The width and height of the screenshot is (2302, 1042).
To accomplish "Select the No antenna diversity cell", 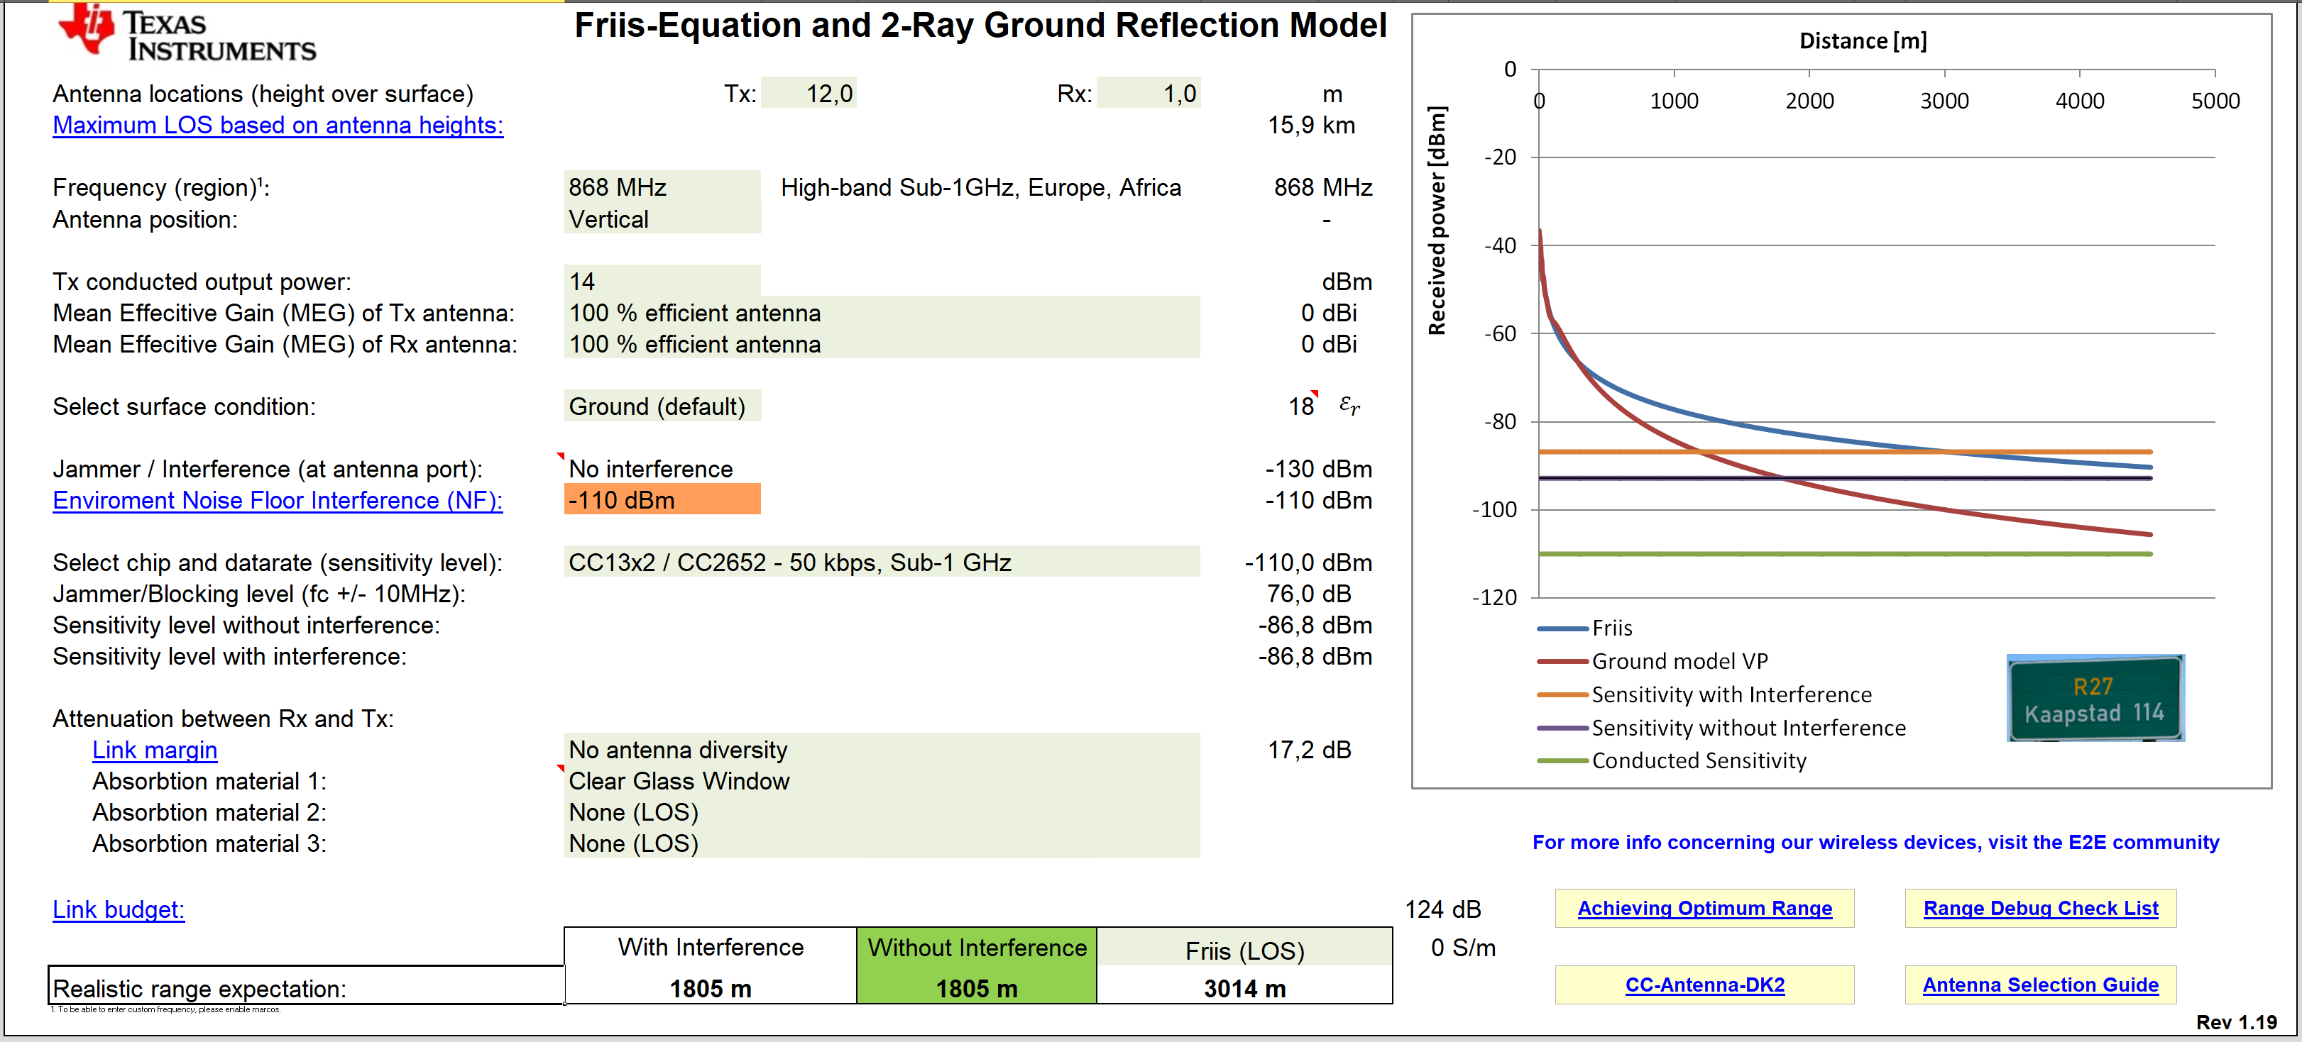I will (882, 750).
